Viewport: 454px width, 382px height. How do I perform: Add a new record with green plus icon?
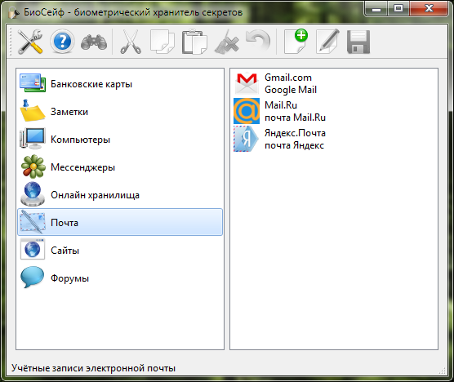(x=296, y=42)
